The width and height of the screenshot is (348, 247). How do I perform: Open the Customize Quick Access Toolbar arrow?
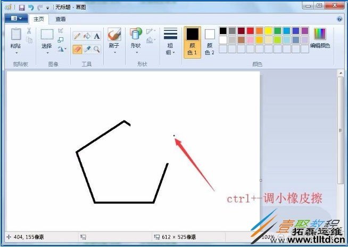pos(47,8)
